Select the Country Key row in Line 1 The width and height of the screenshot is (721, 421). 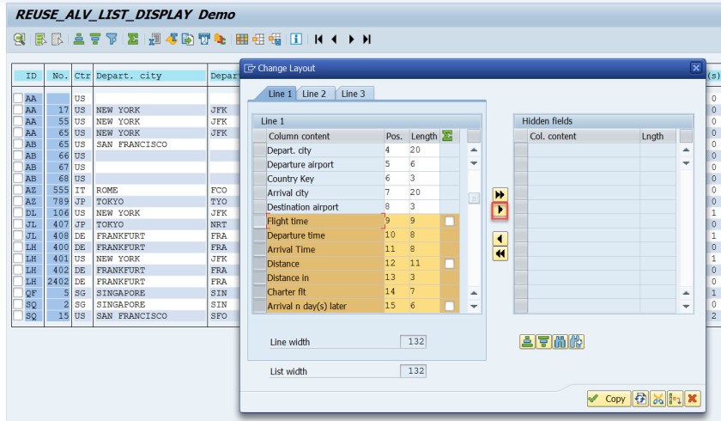[x=260, y=179]
